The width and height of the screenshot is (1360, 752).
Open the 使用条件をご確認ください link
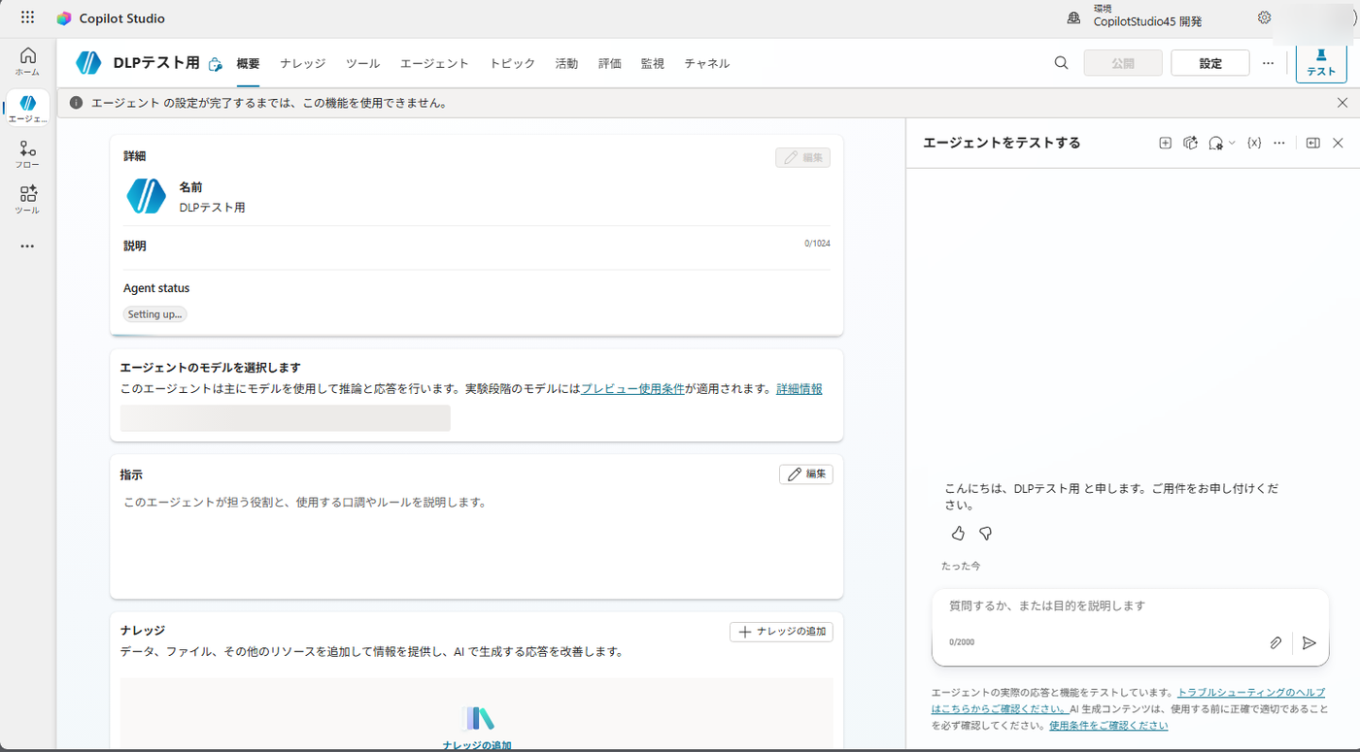[x=1108, y=726]
